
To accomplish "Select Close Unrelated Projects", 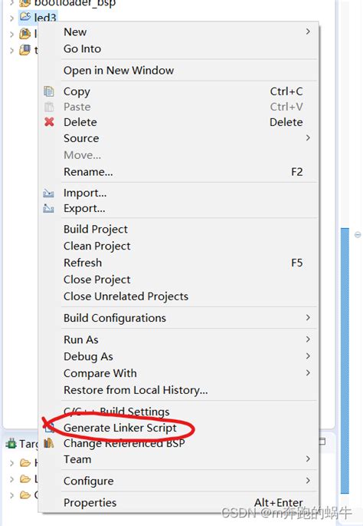I will [126, 296].
